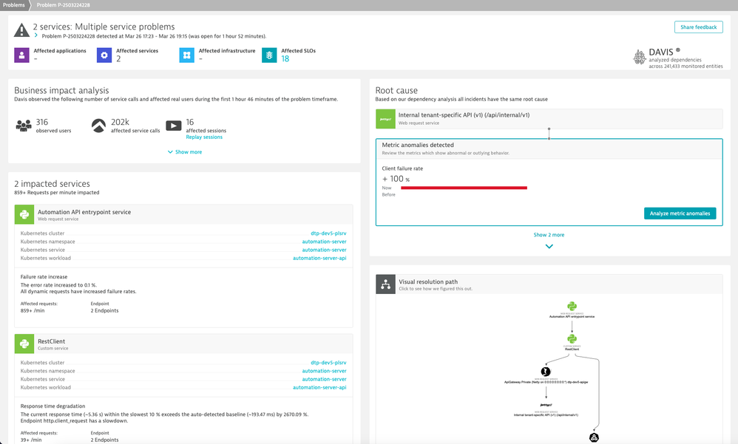This screenshot has width=738, height=444.
Task: Go to the Problems breadcrumb
Action: point(14,4)
